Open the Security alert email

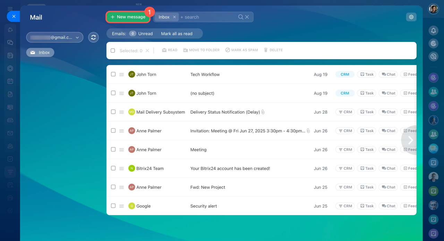(x=204, y=206)
